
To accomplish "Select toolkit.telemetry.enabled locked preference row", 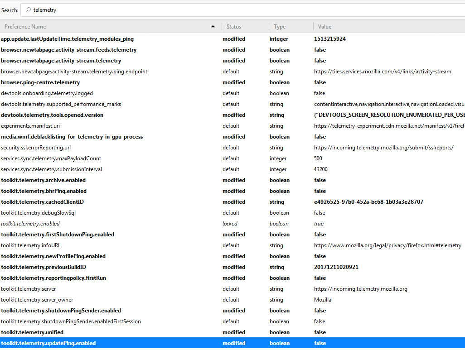I will tap(30, 224).
